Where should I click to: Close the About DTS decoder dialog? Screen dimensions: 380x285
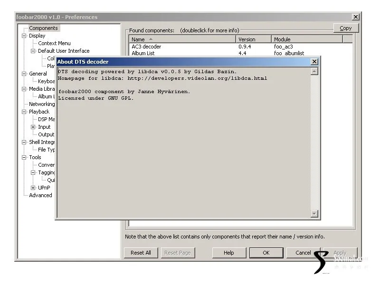click(314, 62)
